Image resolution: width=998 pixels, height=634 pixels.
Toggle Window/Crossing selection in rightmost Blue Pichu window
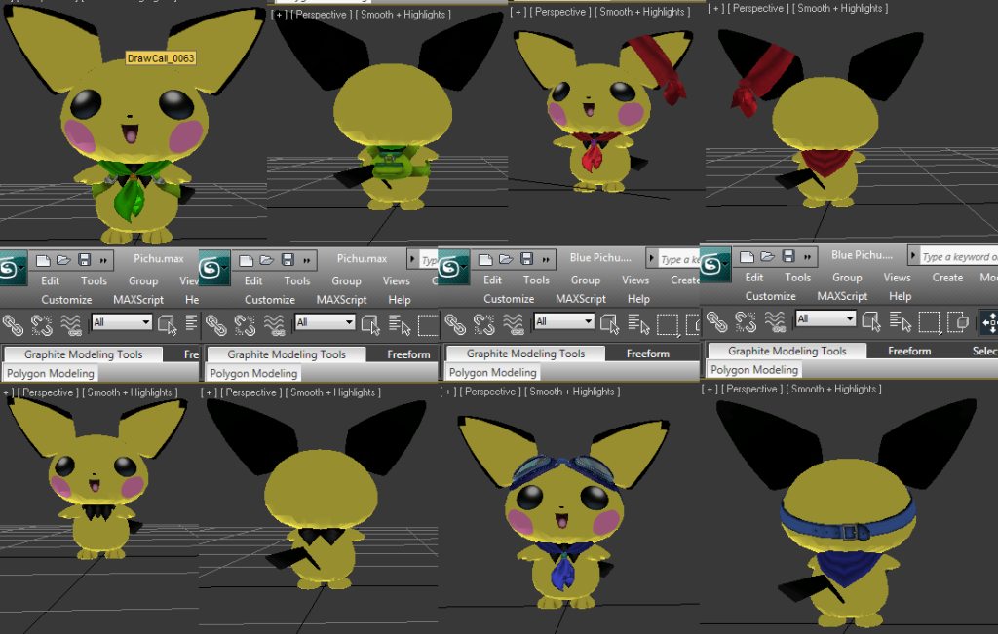tap(958, 321)
